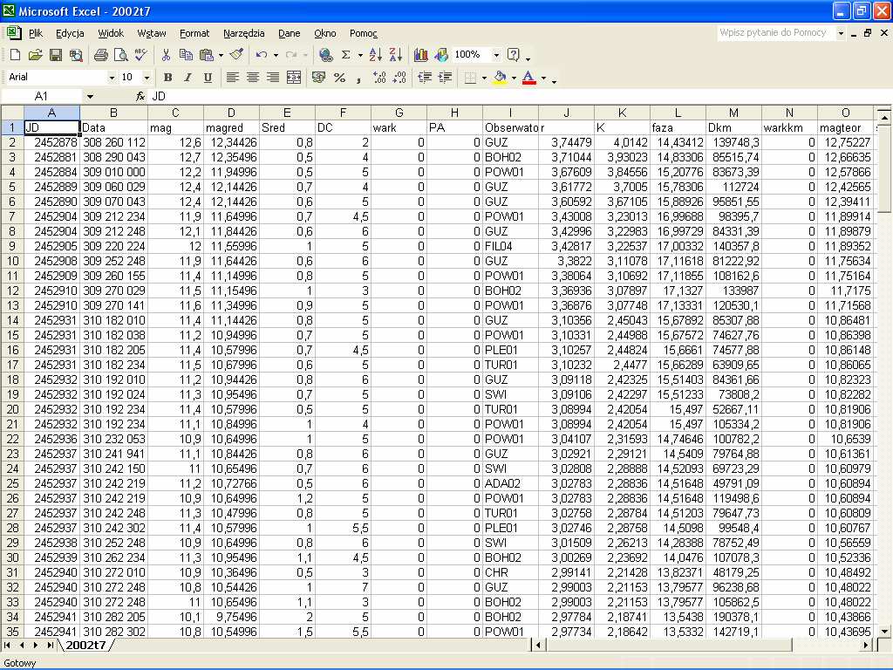Image resolution: width=893 pixels, height=670 pixels.
Task: Save the workbook with floppy icon
Action: [x=55, y=55]
